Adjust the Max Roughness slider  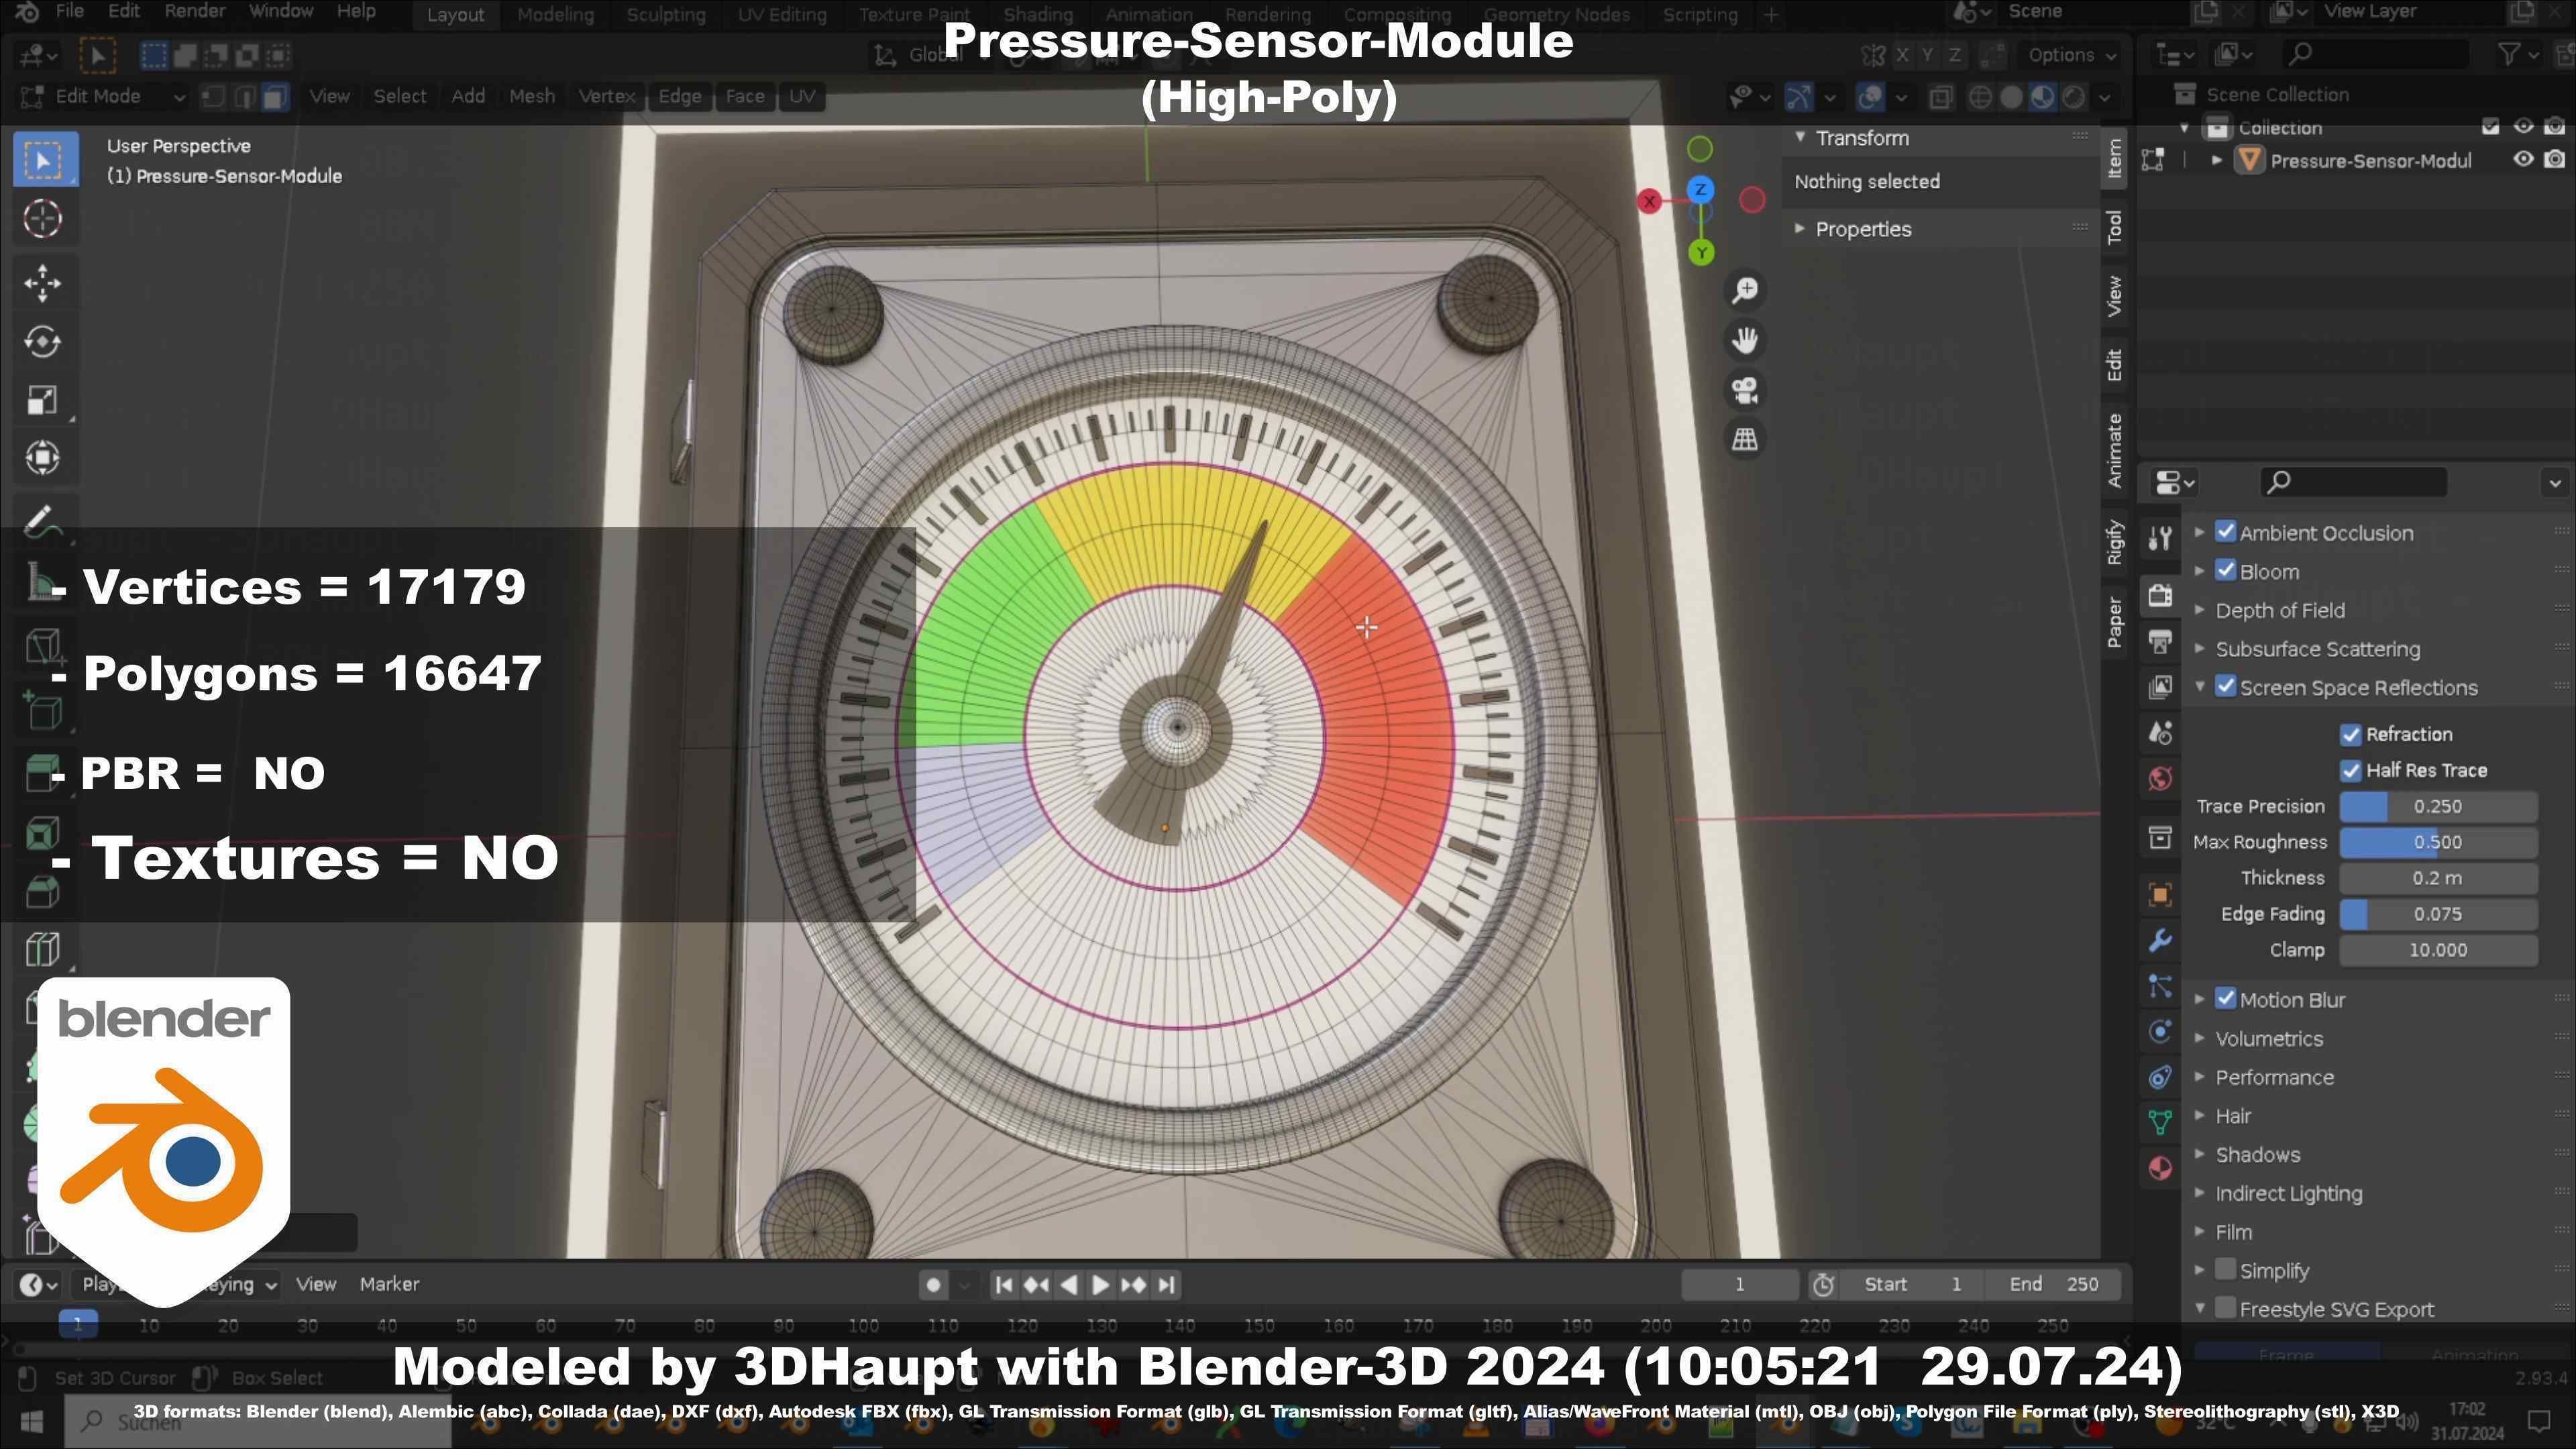pyautogui.click(x=2438, y=843)
